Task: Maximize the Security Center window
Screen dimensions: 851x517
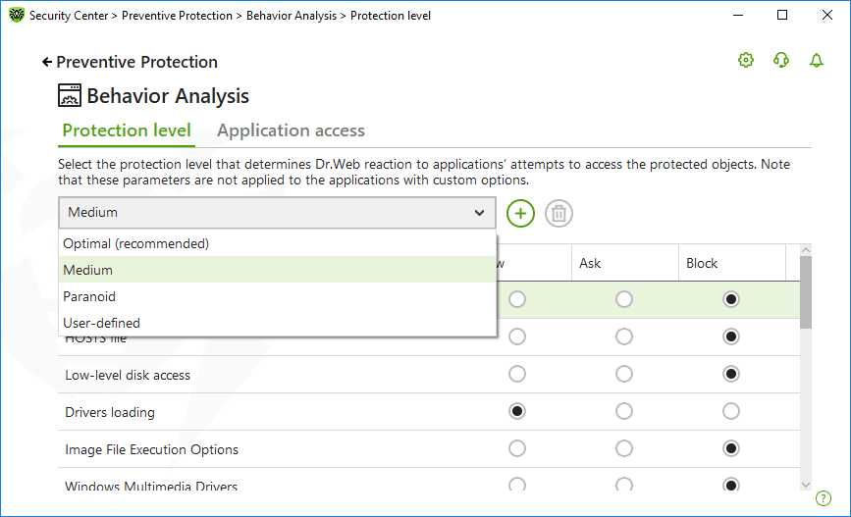Action: click(782, 15)
